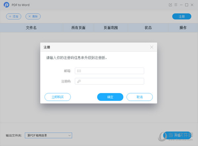The image size is (198, 146).
Task: Select the 所有页面 column header
Action: pos(78,28)
